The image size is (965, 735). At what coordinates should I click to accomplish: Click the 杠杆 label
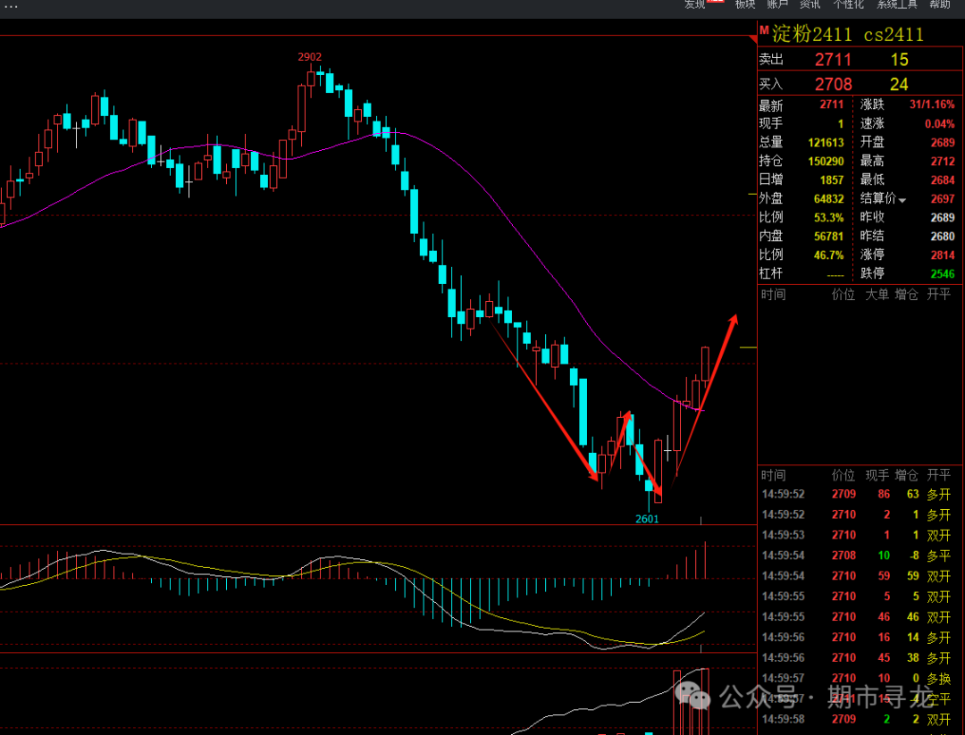770,273
